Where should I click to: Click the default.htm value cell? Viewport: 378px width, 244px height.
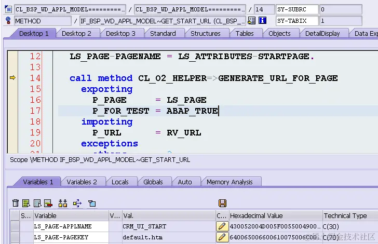pos(169,237)
